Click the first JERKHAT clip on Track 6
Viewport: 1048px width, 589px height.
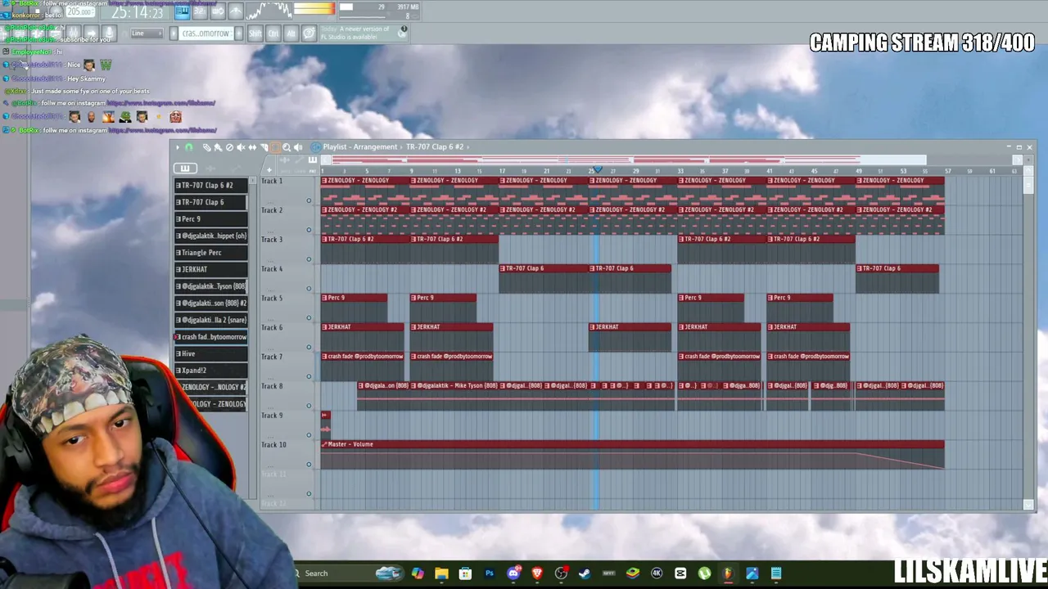click(362, 336)
